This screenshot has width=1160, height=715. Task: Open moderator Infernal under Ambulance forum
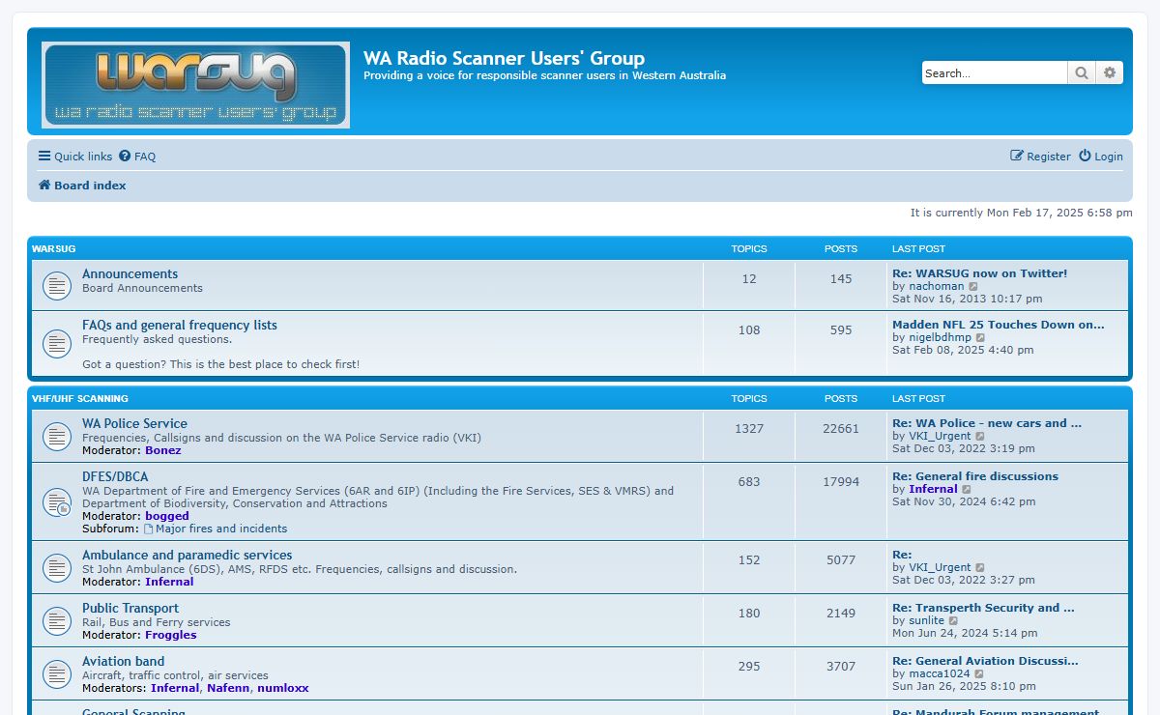coord(169,582)
